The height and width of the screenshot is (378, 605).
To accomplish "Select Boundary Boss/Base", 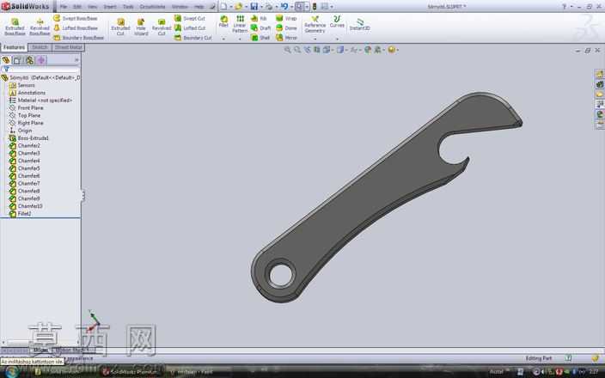I will [79, 38].
